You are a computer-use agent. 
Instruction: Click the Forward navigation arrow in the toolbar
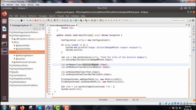(x=130, y=20)
